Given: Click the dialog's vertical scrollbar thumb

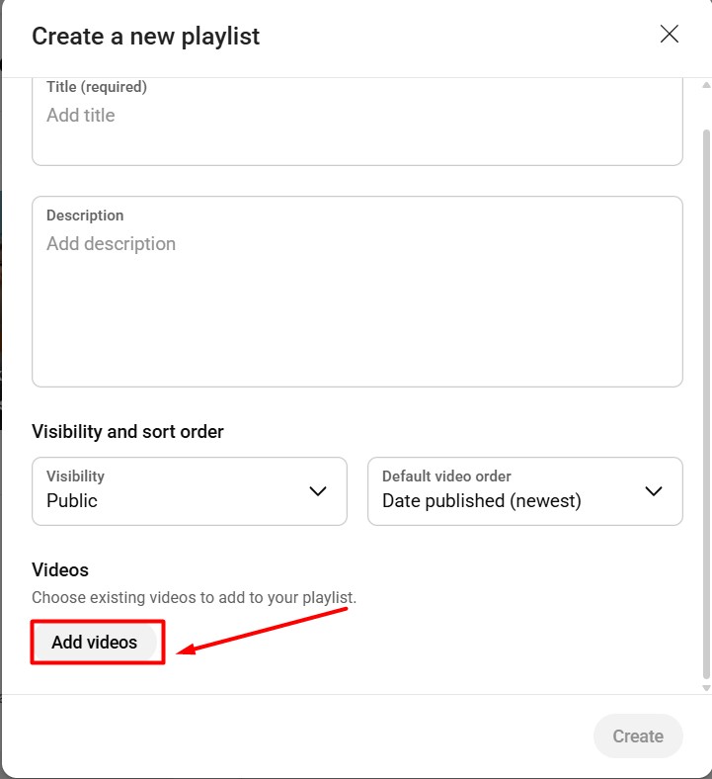Looking at the screenshot, I should 705,395.
